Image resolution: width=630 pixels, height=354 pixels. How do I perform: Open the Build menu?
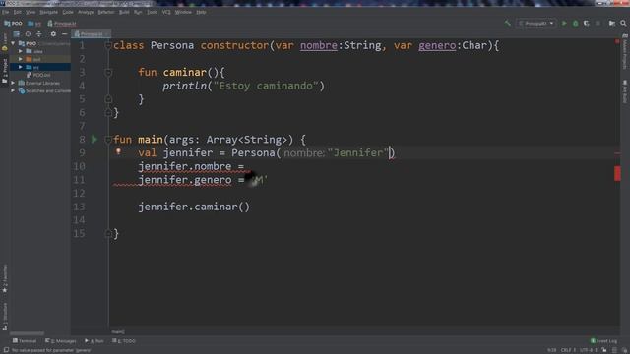[x=124, y=12]
